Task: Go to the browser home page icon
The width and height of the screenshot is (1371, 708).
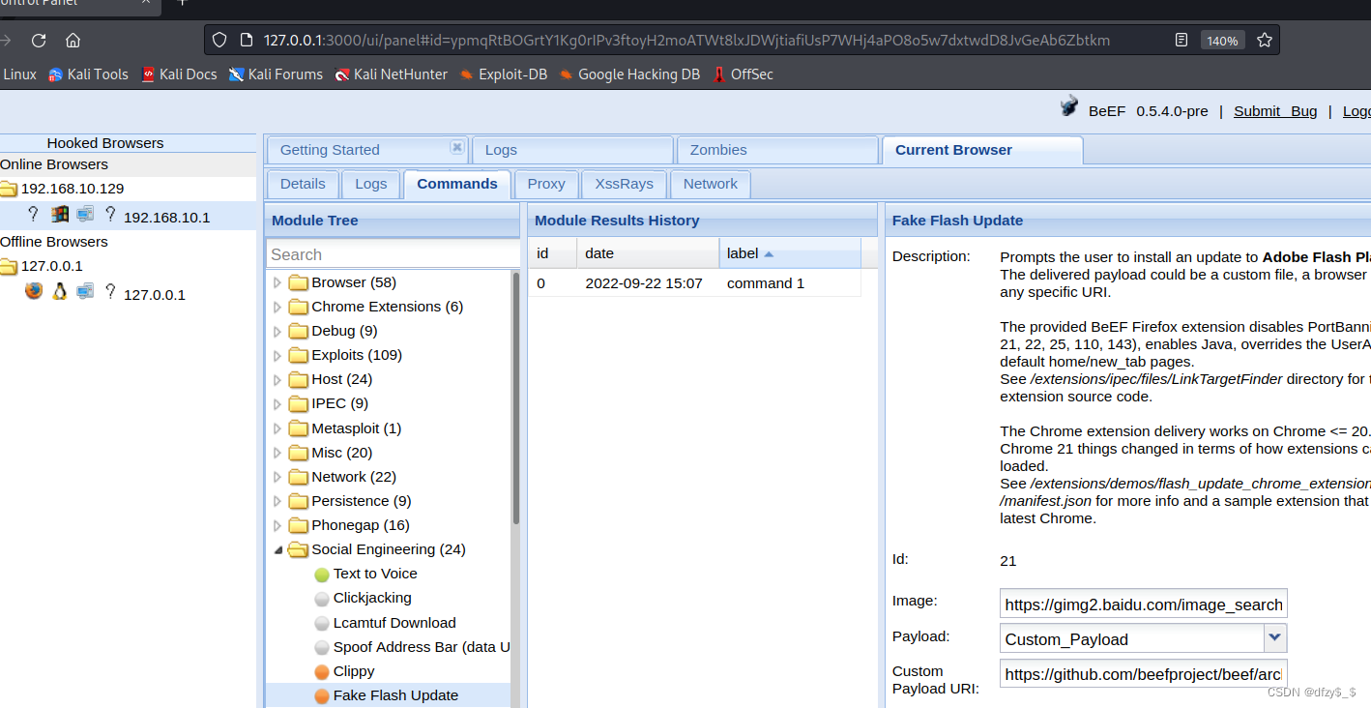Action: 73,41
